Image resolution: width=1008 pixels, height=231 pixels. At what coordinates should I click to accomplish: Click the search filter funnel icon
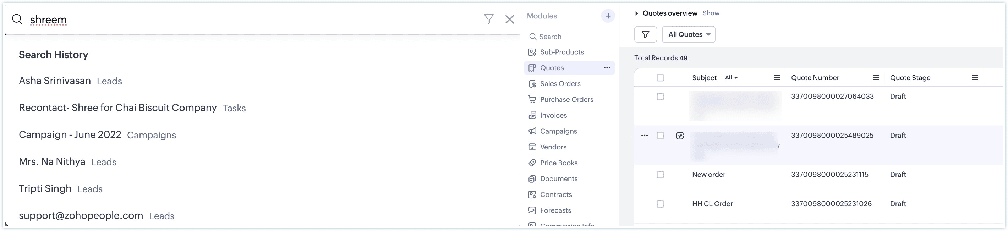point(489,19)
